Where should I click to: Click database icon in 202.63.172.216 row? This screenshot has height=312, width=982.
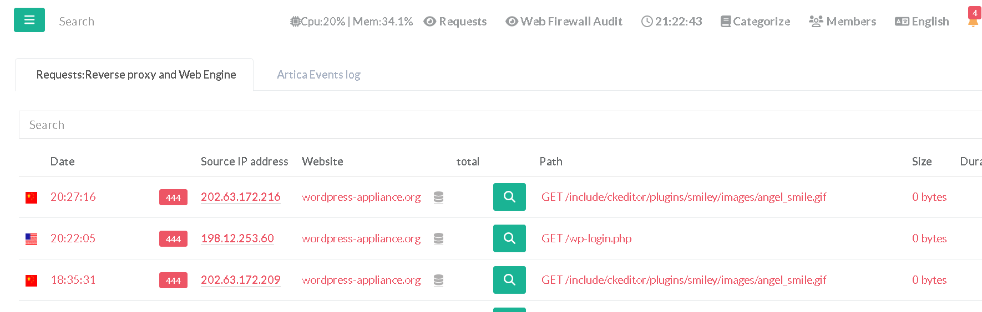[x=438, y=197]
